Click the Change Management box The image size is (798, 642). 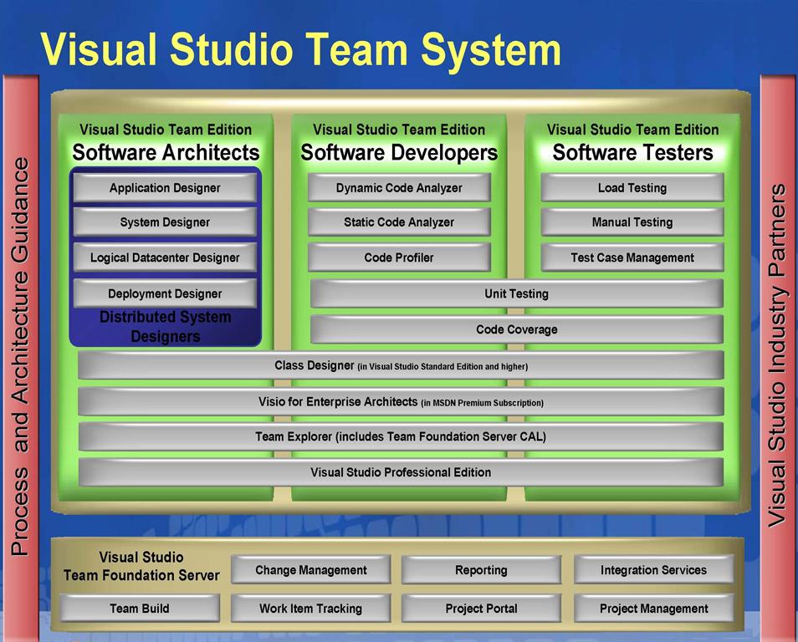[311, 570]
